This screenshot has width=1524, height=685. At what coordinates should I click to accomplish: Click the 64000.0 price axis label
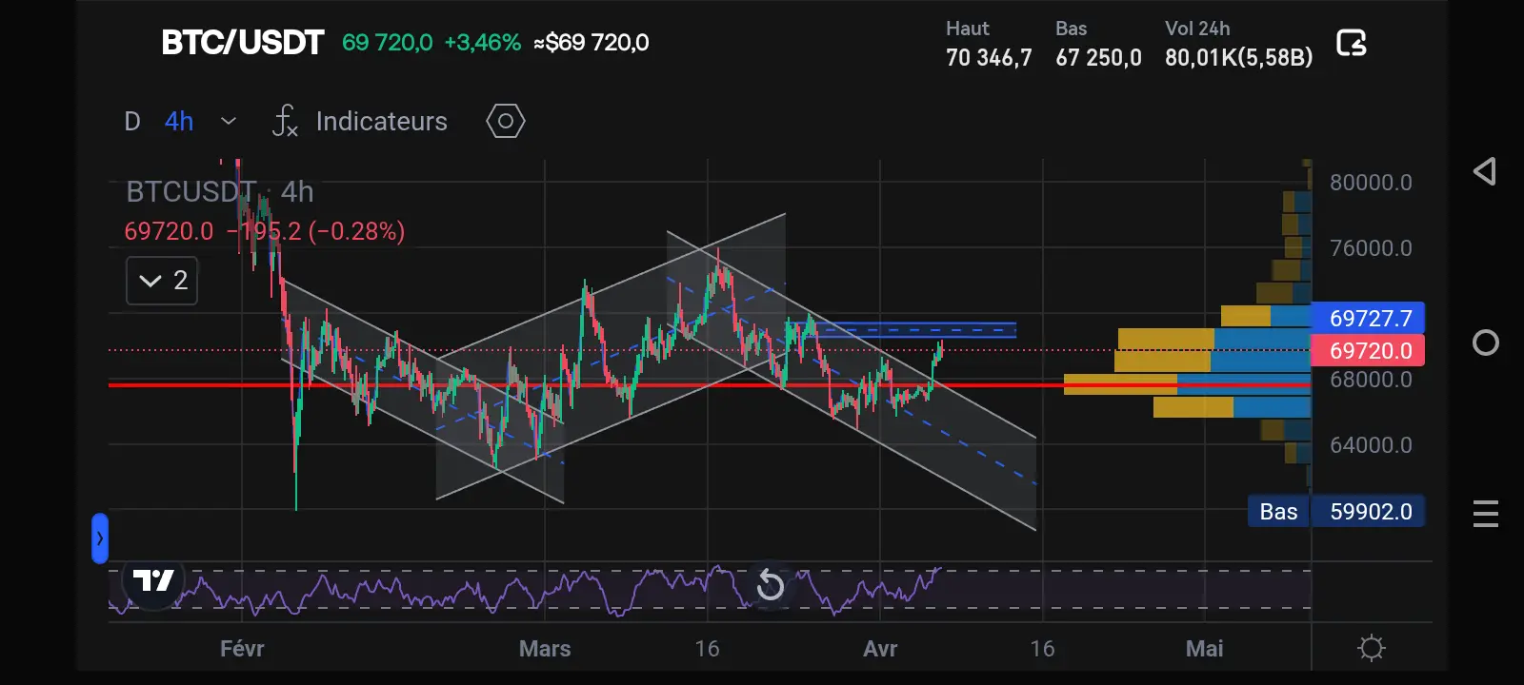tap(1371, 445)
